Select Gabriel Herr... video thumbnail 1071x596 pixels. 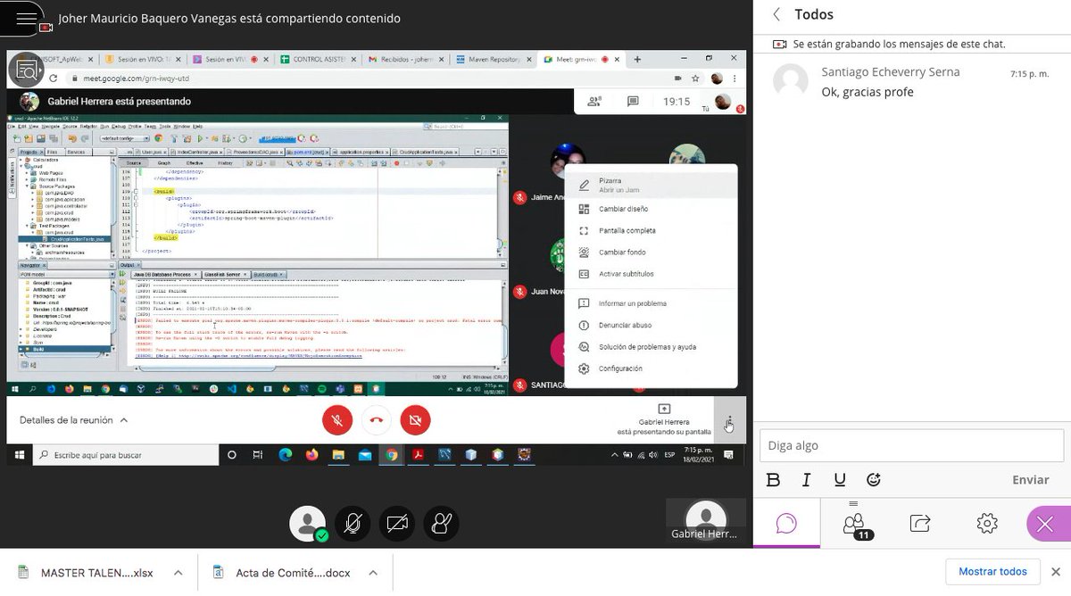point(705,521)
